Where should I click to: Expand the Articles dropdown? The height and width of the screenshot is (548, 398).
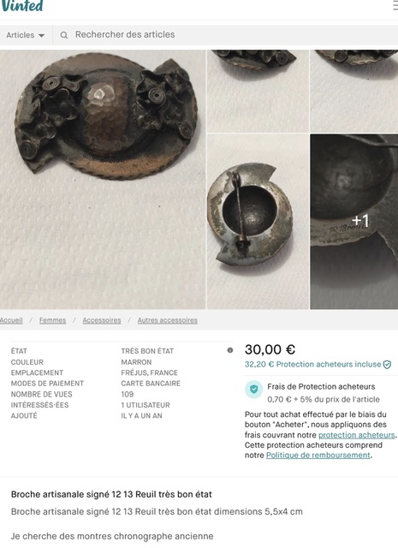pyautogui.click(x=26, y=35)
